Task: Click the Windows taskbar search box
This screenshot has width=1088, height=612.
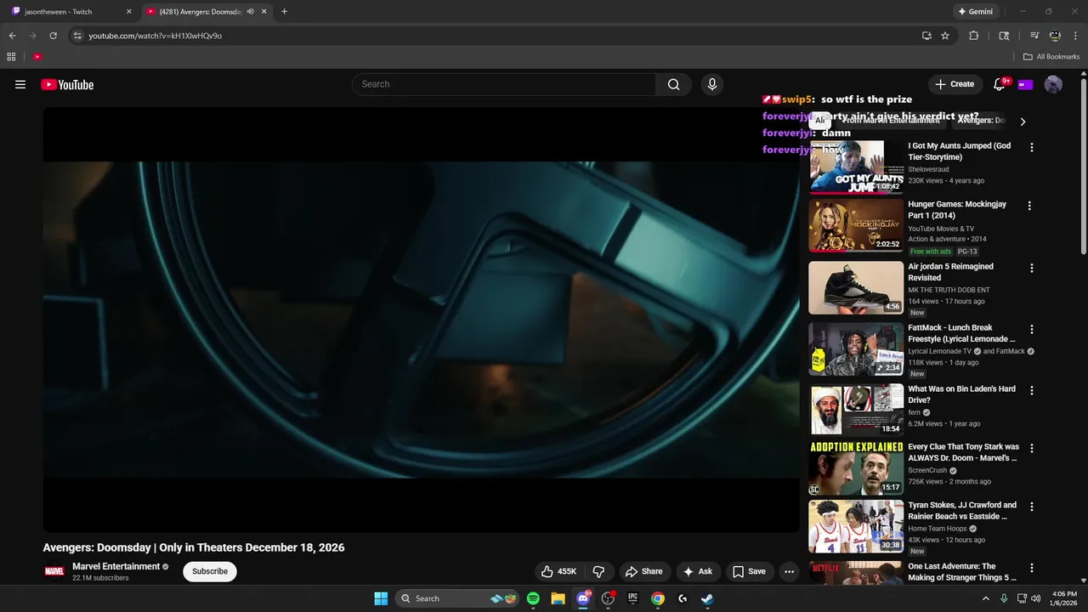Action: [457, 598]
